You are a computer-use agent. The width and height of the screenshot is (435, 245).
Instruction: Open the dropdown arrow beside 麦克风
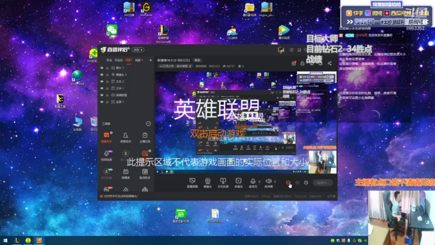(259, 182)
